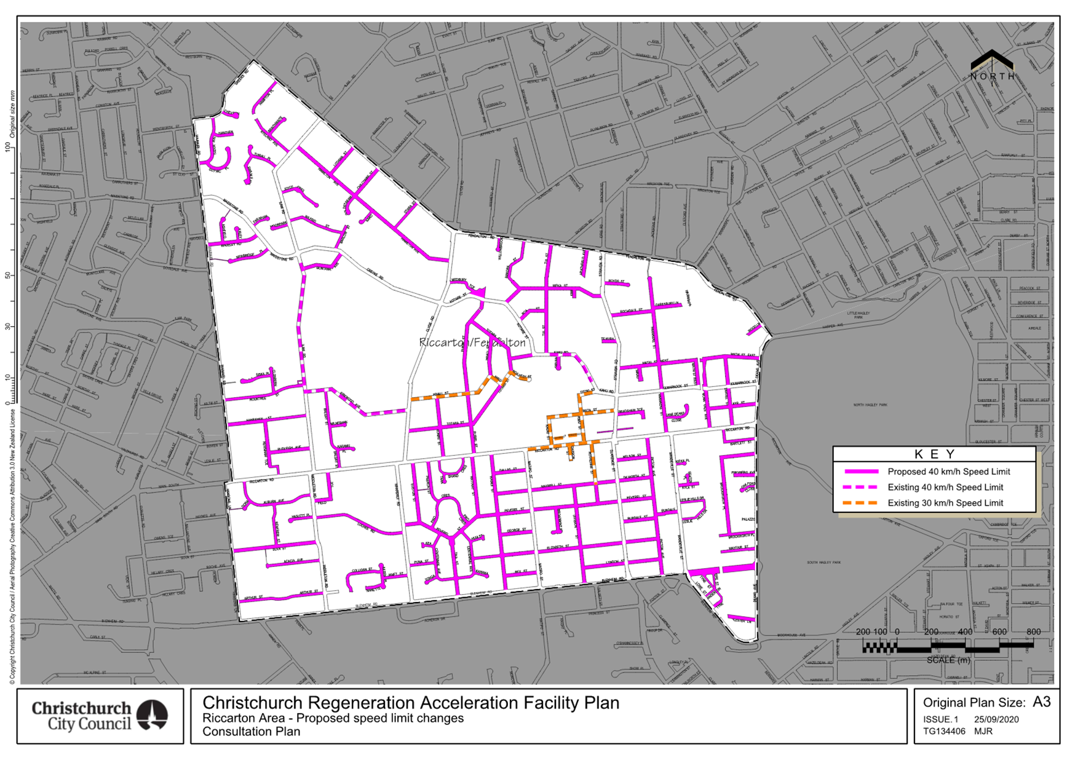Viewport: 1075px width, 760px height.
Task: Click the black and white scale bar
Action: 947,646
